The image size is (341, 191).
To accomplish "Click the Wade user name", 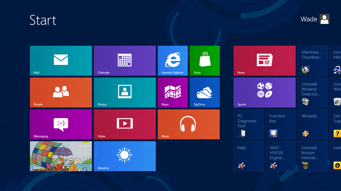I will [x=309, y=19].
